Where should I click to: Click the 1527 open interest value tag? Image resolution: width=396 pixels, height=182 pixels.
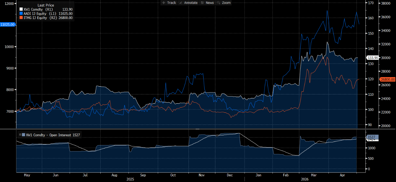(x=372, y=137)
